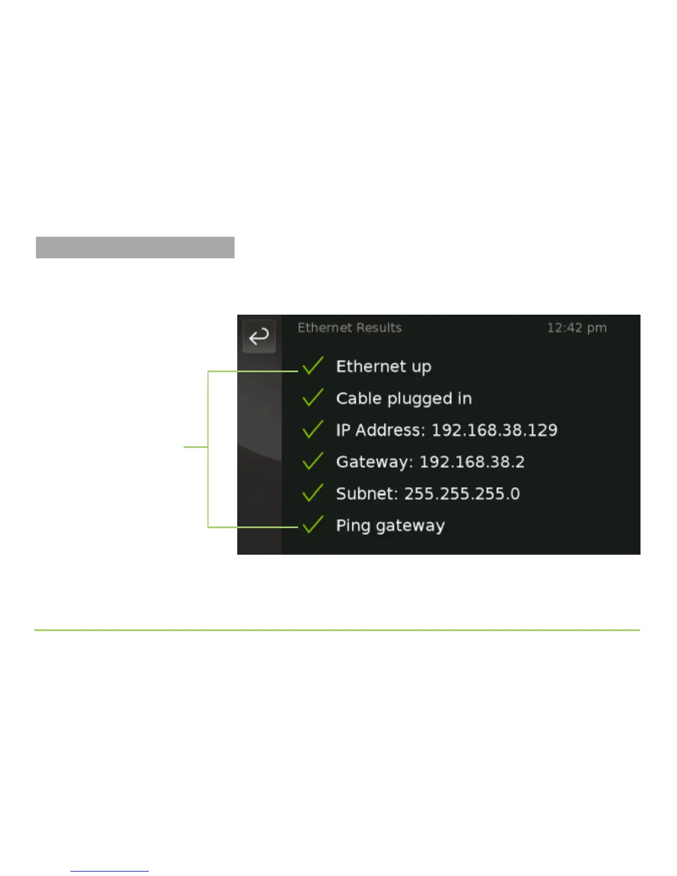Click the gray heading bar above the screen

point(135,247)
